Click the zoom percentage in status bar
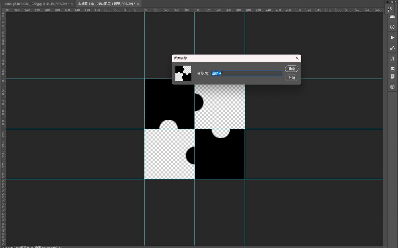Image resolution: width=398 pixels, height=248 pixels. click(8, 247)
